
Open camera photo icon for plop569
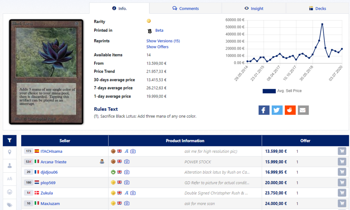[x=127, y=182]
